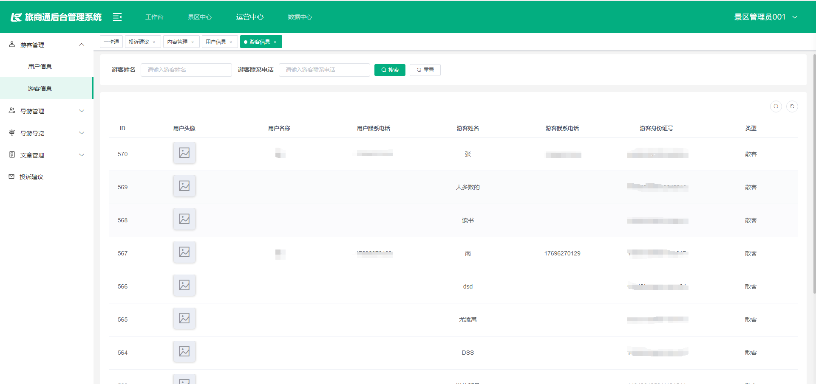Open 工作台 in the top navigation
This screenshot has width=816, height=384.
(x=154, y=17)
